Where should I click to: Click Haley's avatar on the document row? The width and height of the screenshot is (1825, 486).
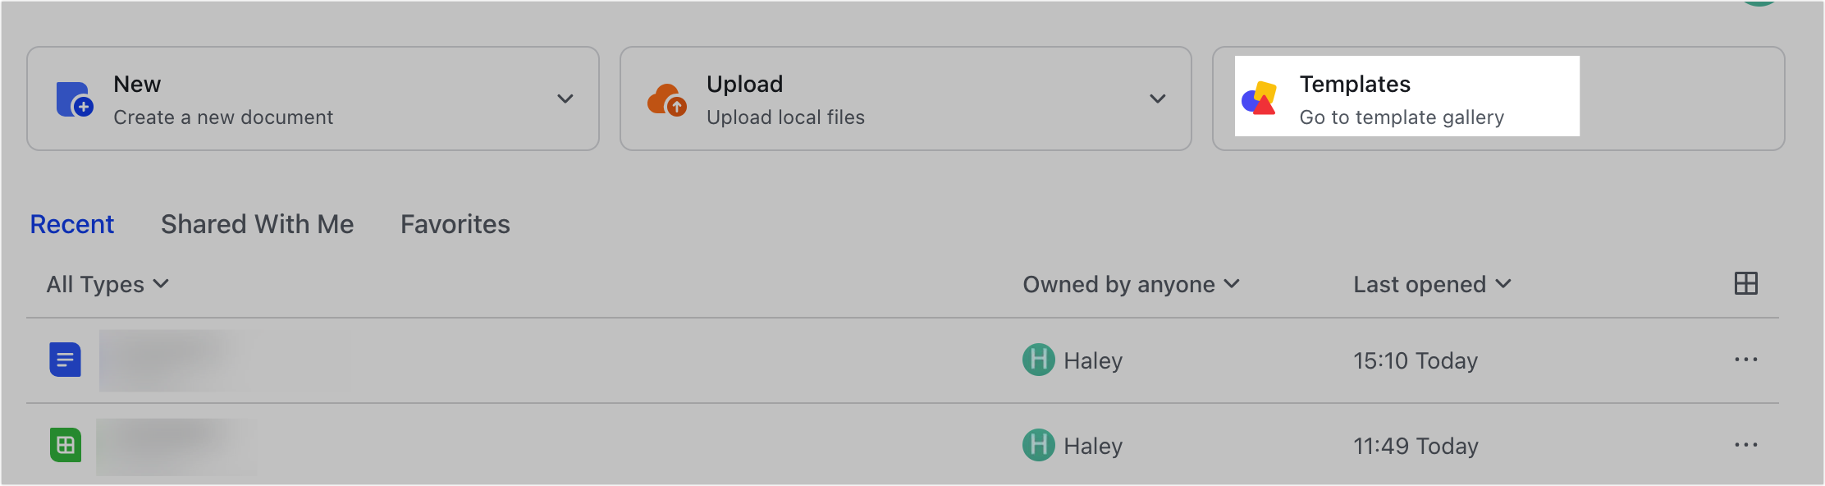point(1038,360)
